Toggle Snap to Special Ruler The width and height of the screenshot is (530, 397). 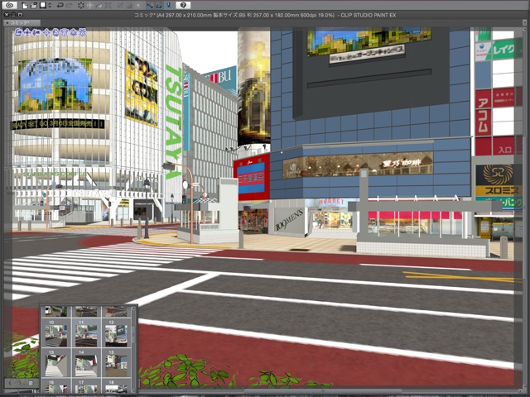click(160, 6)
